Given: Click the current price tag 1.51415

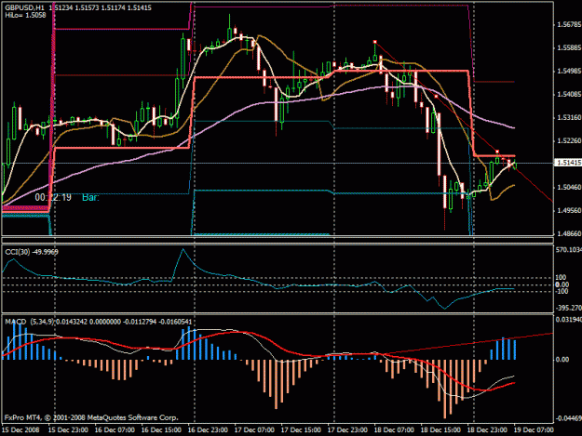Looking at the screenshot, I should [x=568, y=163].
